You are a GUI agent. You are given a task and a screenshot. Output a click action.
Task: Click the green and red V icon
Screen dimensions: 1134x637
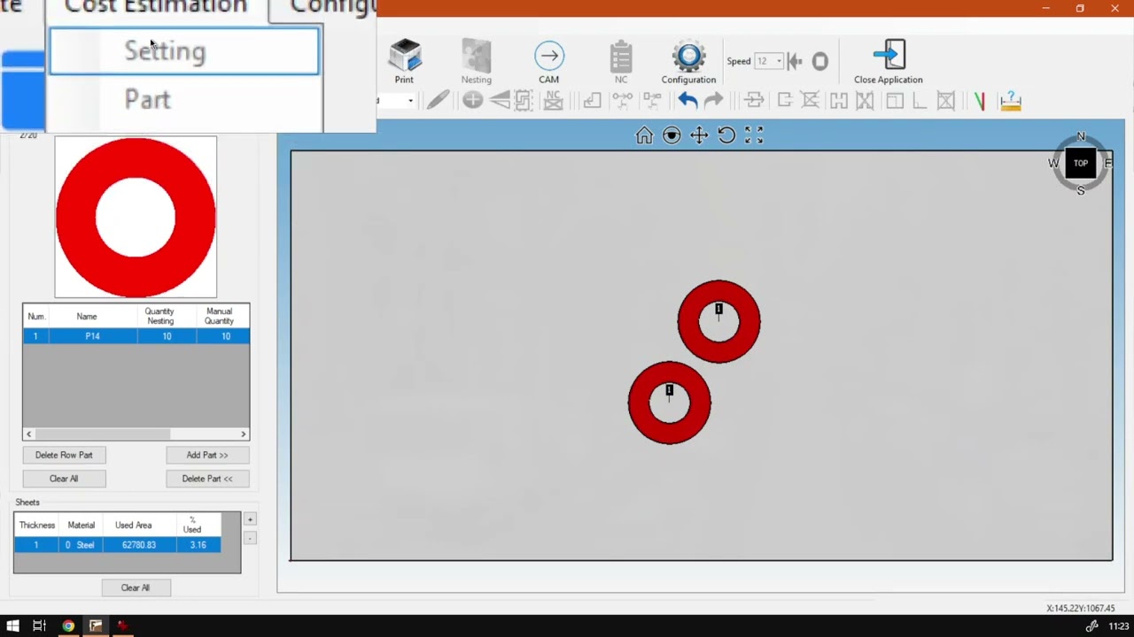tap(979, 101)
